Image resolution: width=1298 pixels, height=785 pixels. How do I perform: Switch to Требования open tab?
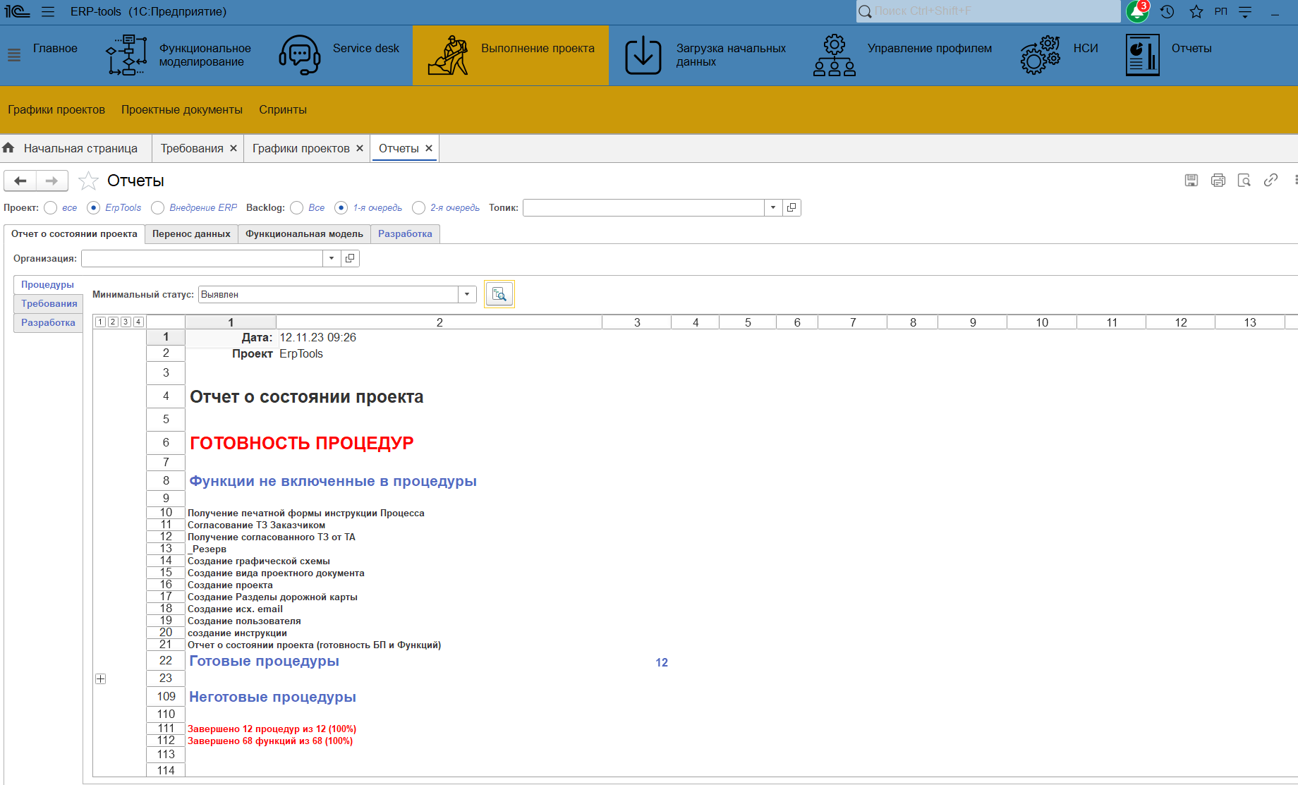192,148
